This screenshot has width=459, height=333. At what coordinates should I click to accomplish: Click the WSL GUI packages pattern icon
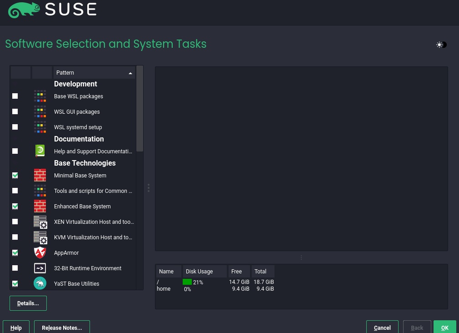pos(40,112)
